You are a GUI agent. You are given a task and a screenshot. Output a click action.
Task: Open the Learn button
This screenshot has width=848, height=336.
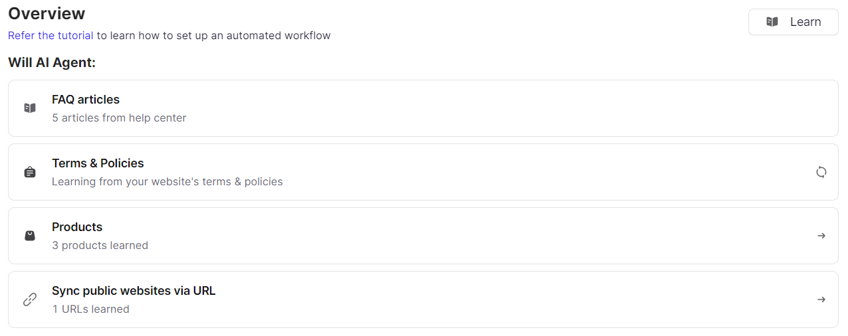tap(794, 22)
